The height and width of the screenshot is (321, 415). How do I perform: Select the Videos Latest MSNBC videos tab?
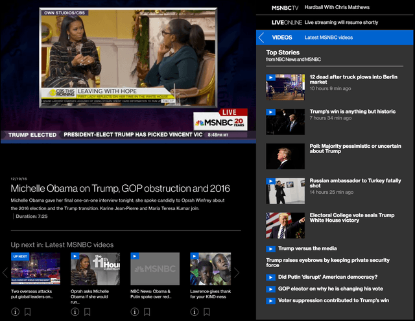pyautogui.click(x=335, y=38)
